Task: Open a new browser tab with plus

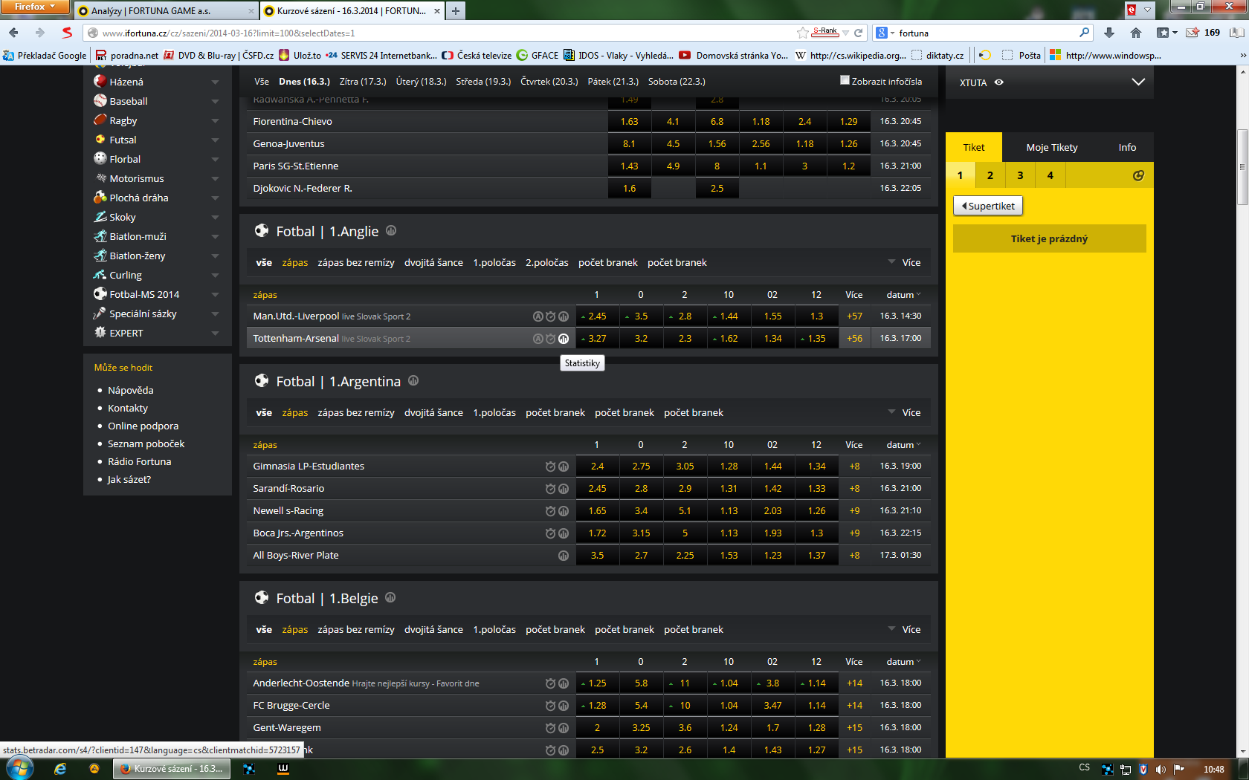Action: point(456,10)
